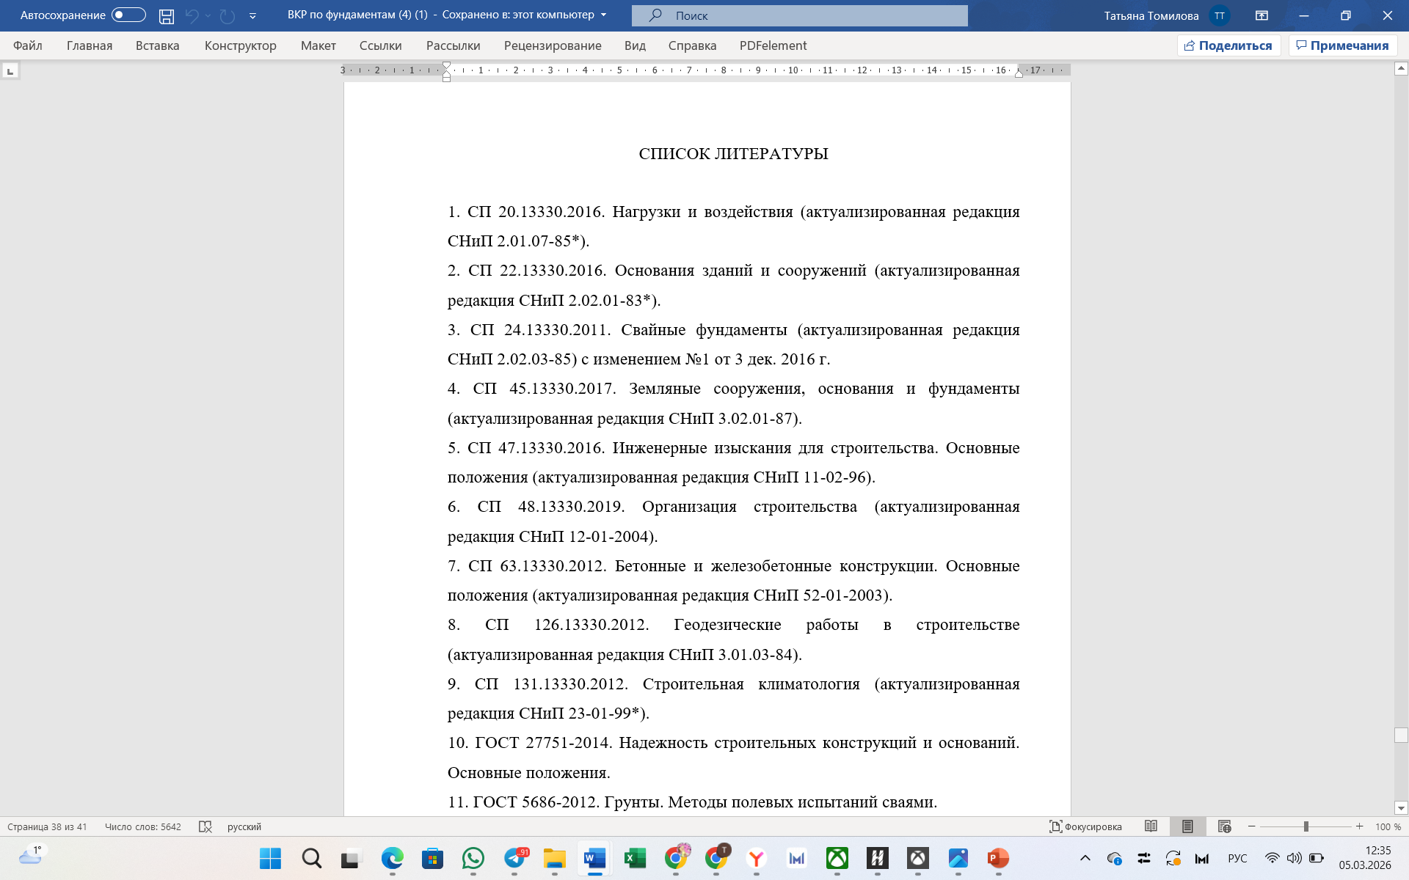Switch to the Главная tab
Image resolution: width=1409 pixels, height=880 pixels.
[90, 45]
